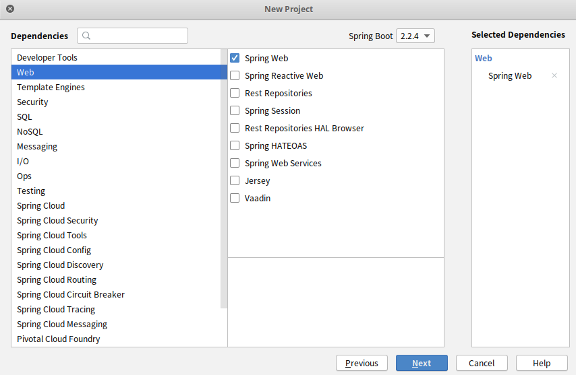Uncheck the Spring Web checkbox
576x375 pixels.
[x=235, y=59]
